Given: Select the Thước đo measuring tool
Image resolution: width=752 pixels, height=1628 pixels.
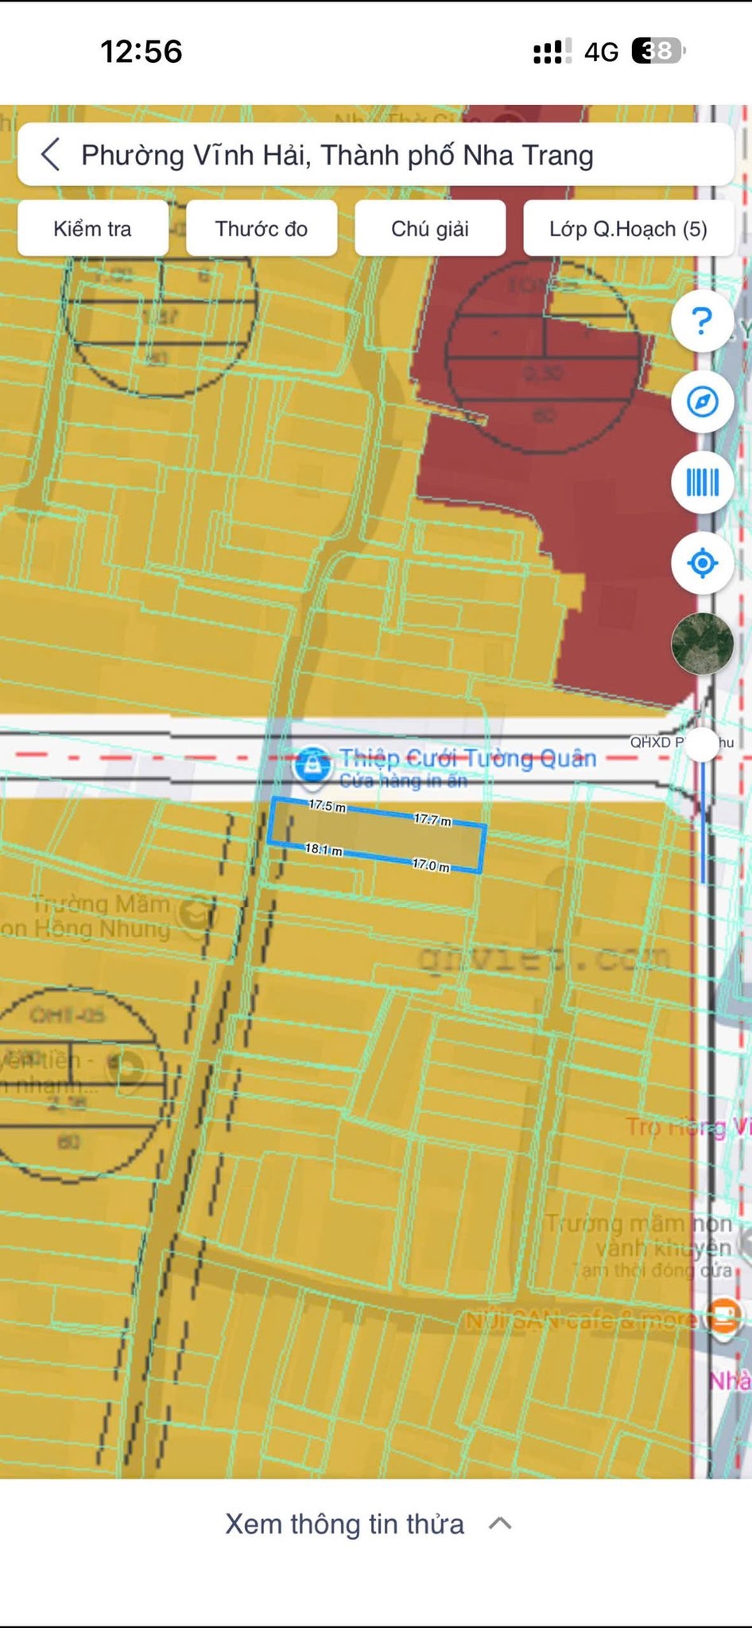Looking at the screenshot, I should [x=262, y=228].
